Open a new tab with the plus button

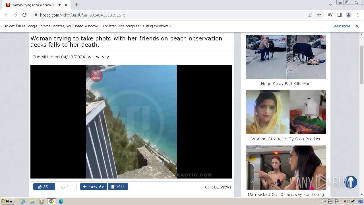pos(77,5)
